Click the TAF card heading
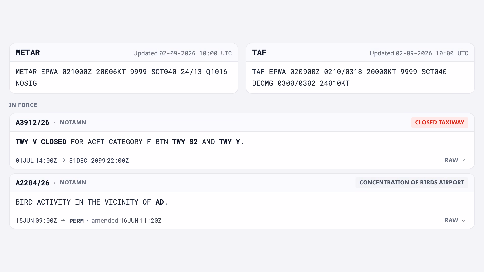 259,53
